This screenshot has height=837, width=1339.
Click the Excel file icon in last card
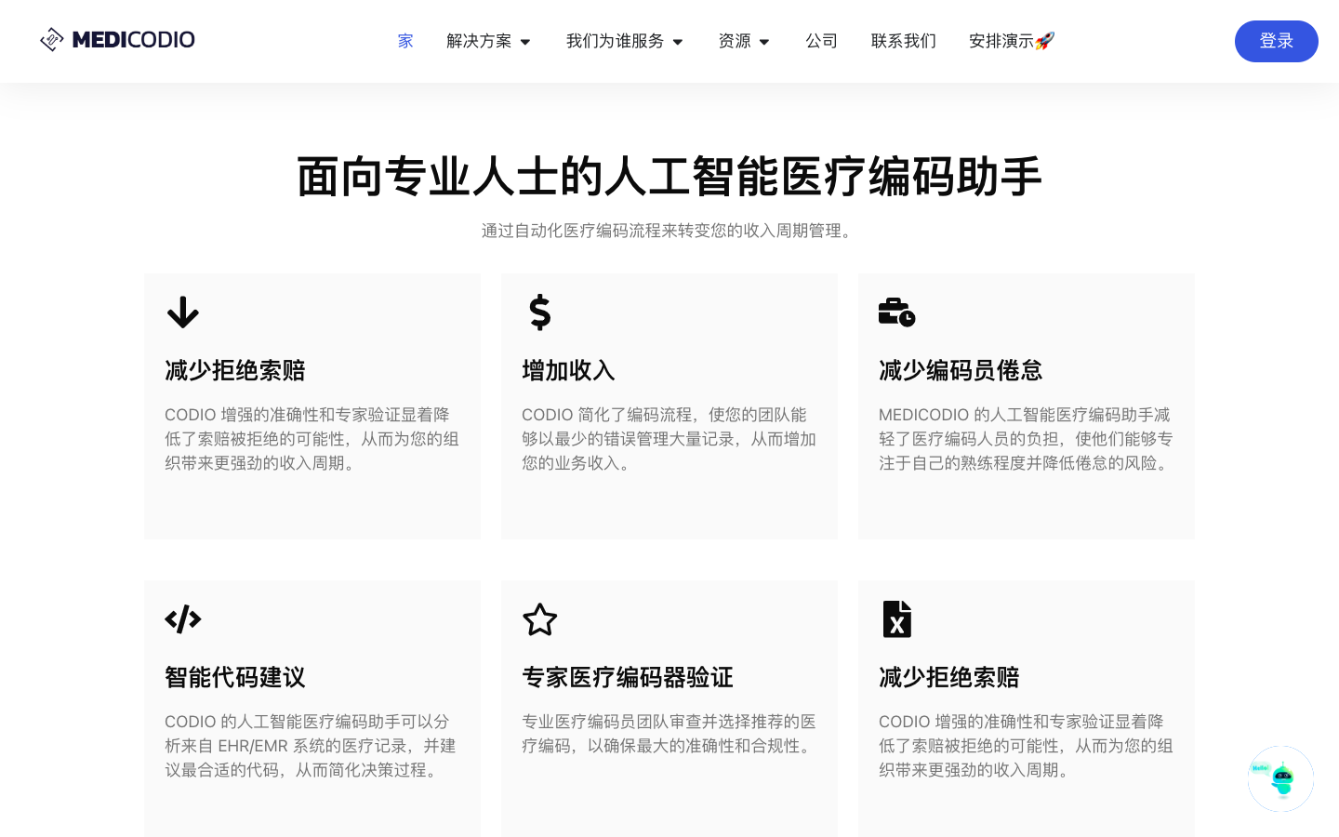pyautogui.click(x=897, y=619)
